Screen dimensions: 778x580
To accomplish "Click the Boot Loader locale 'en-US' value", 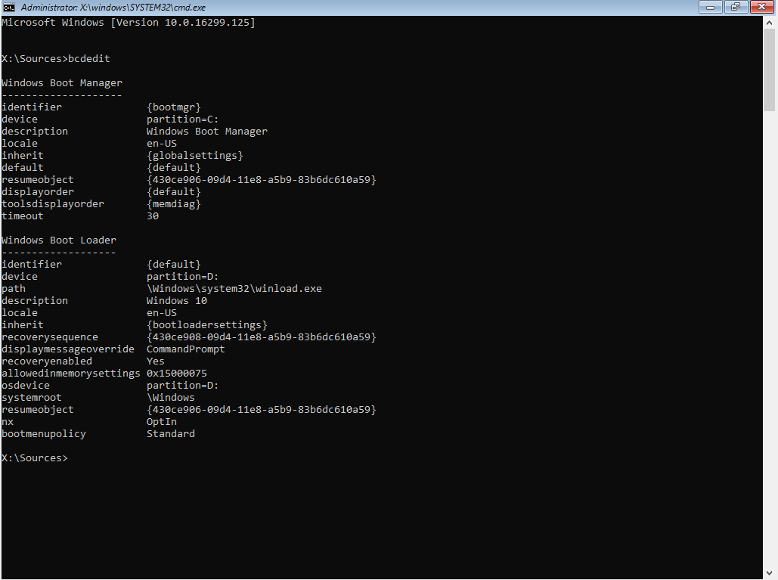I will click(x=162, y=312).
